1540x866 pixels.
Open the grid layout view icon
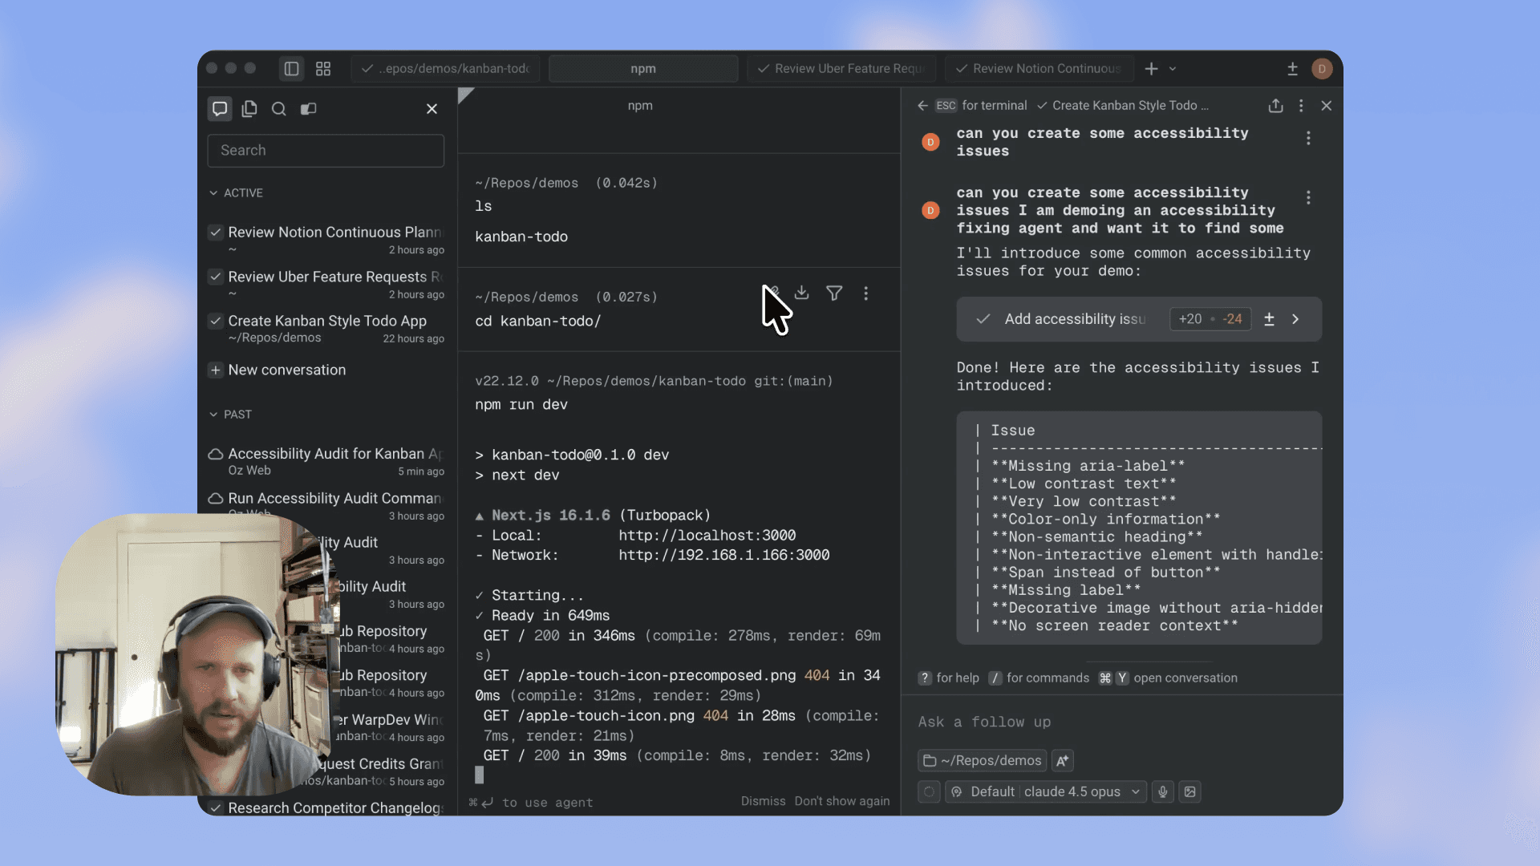[323, 69]
